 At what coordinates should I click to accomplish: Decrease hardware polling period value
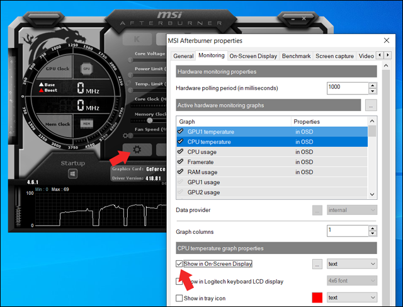372,91
